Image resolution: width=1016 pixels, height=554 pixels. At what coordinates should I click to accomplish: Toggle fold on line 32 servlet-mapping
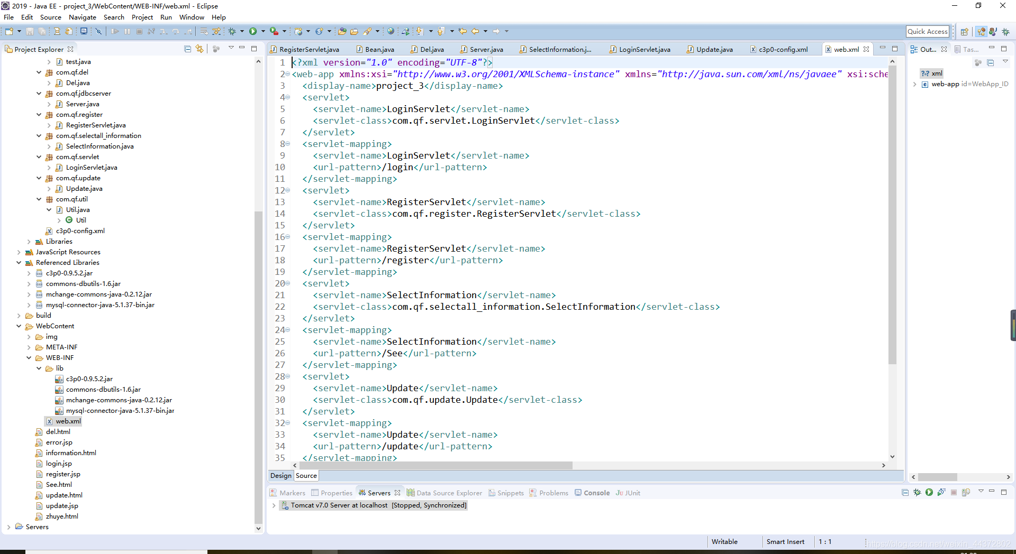[288, 423]
